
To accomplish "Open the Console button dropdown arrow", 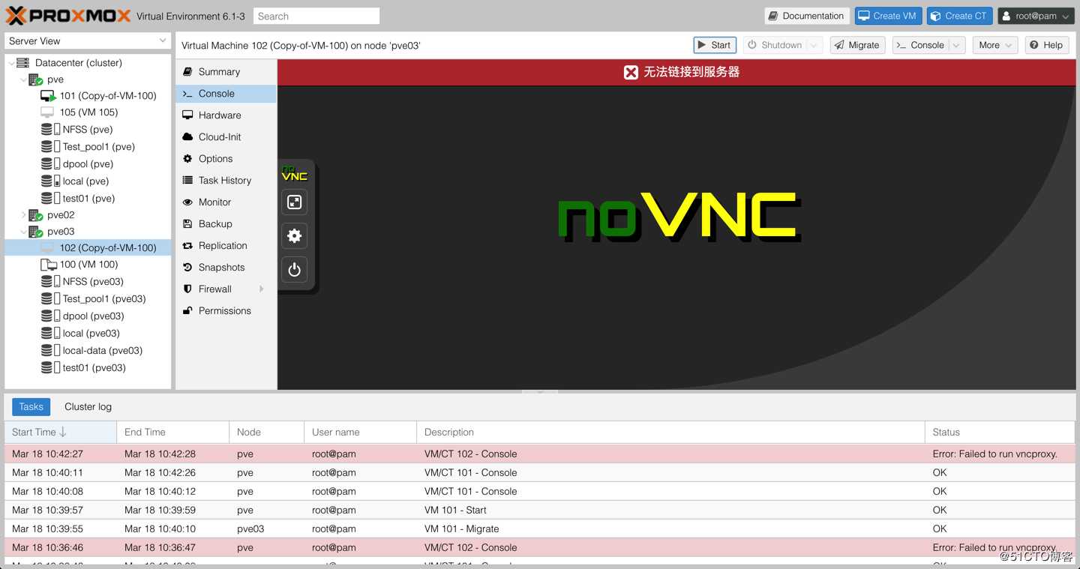I will tap(956, 45).
